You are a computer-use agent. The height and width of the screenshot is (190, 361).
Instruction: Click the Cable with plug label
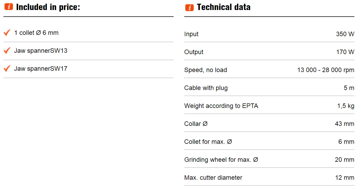coord(206,88)
